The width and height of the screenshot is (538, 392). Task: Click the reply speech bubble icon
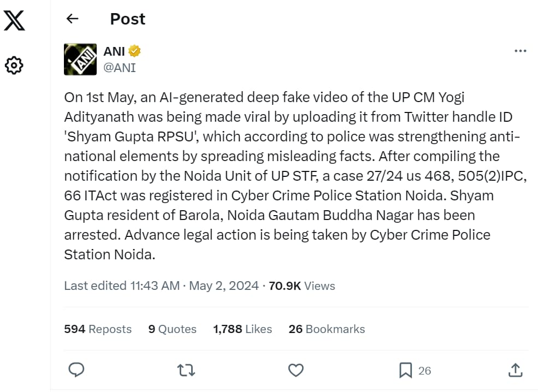coord(76,370)
